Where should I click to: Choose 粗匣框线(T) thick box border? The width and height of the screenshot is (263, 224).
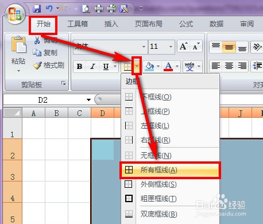click(x=170, y=199)
